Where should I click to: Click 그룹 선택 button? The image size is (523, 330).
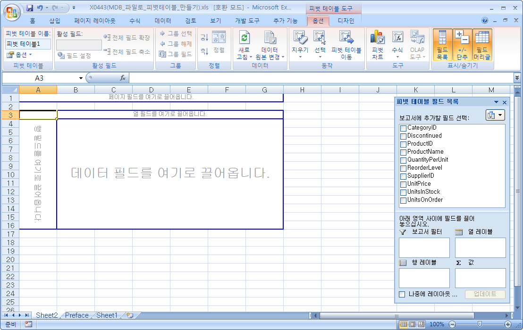[176, 33]
